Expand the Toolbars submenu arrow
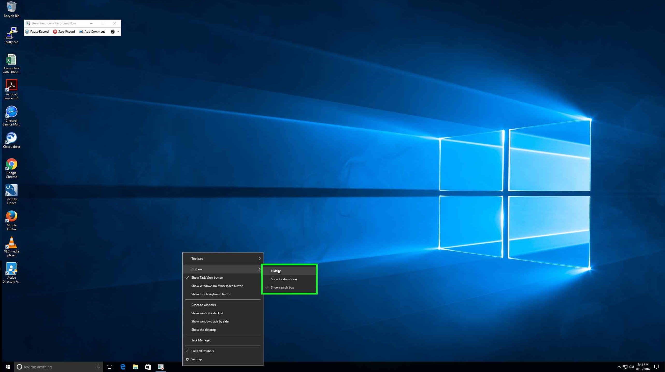This screenshot has height=372, width=665. 259,259
